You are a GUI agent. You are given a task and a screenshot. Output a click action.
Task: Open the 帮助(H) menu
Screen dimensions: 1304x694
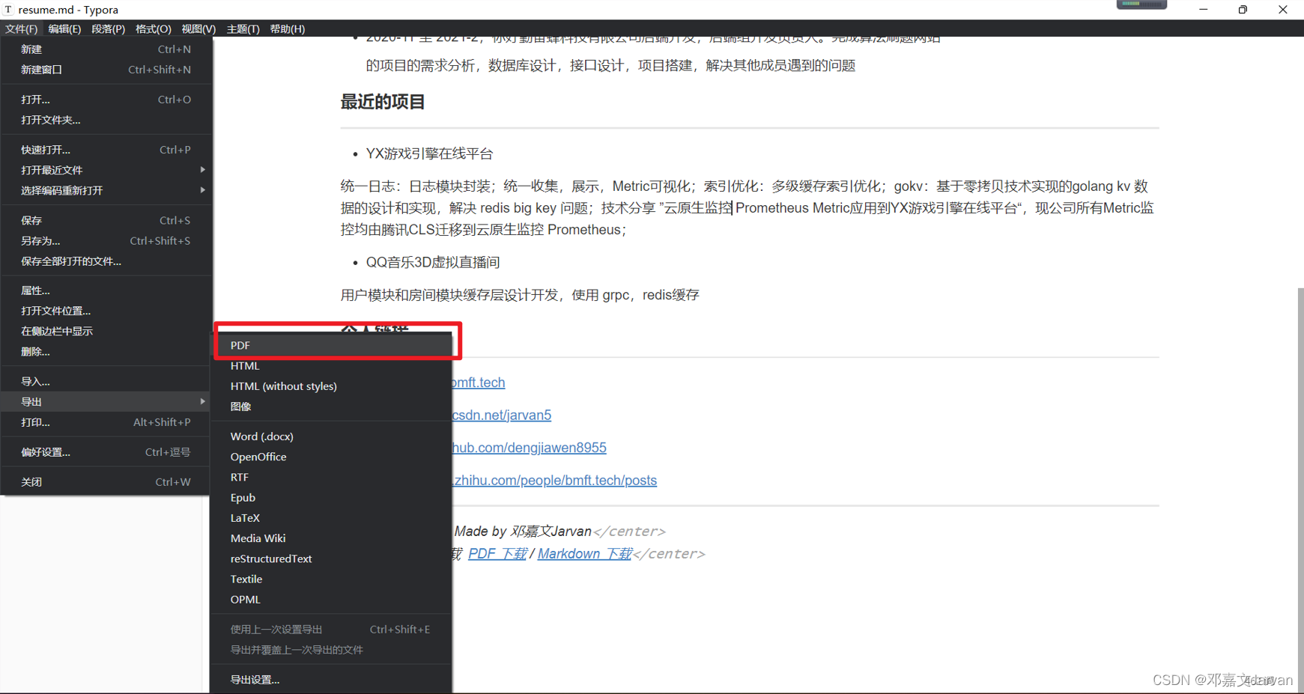click(x=287, y=28)
